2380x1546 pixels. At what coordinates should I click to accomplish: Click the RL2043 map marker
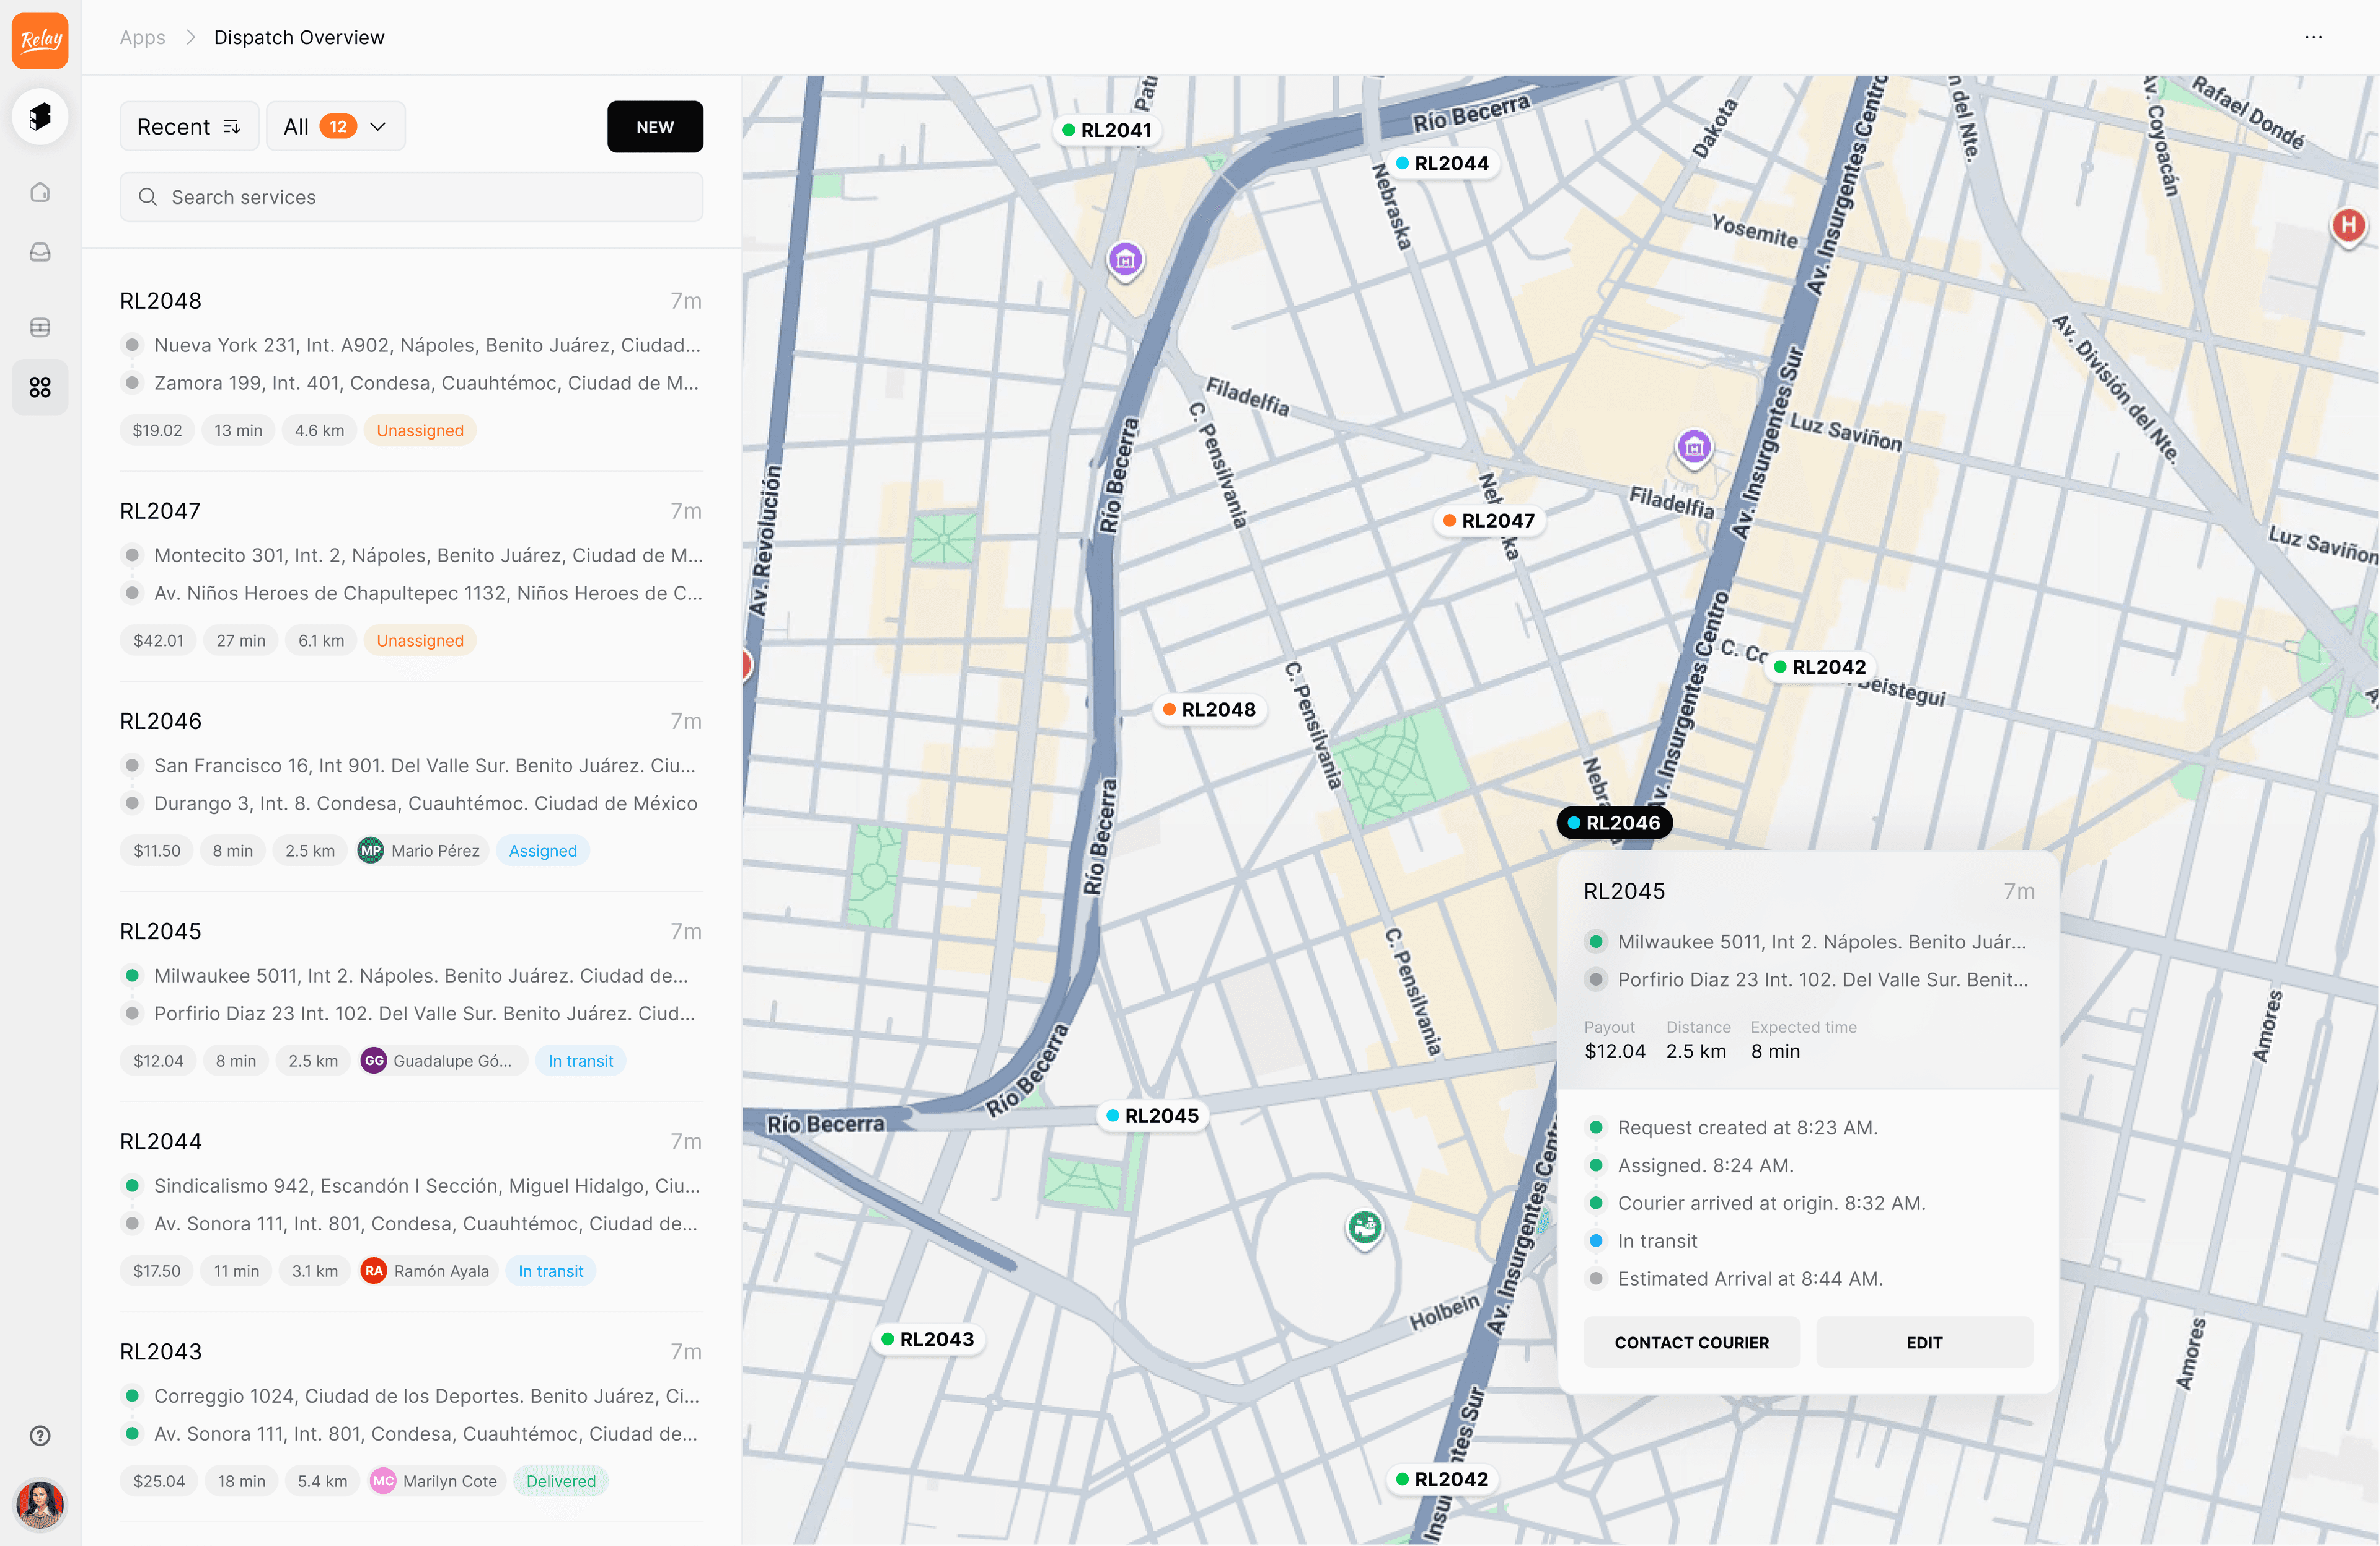click(x=928, y=1339)
